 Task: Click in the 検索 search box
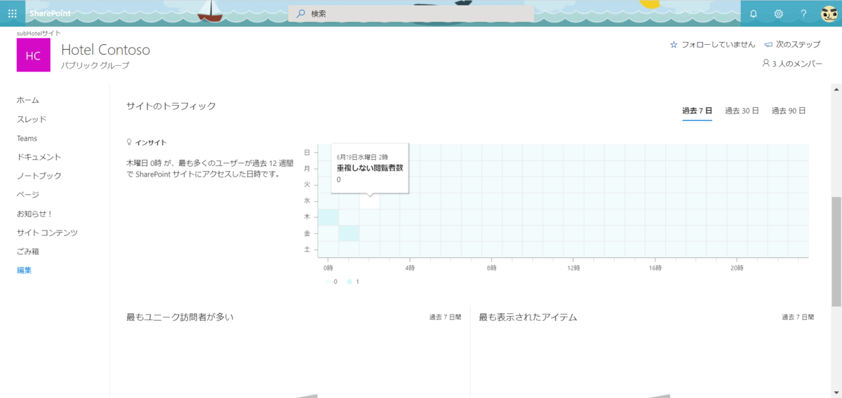(411, 13)
